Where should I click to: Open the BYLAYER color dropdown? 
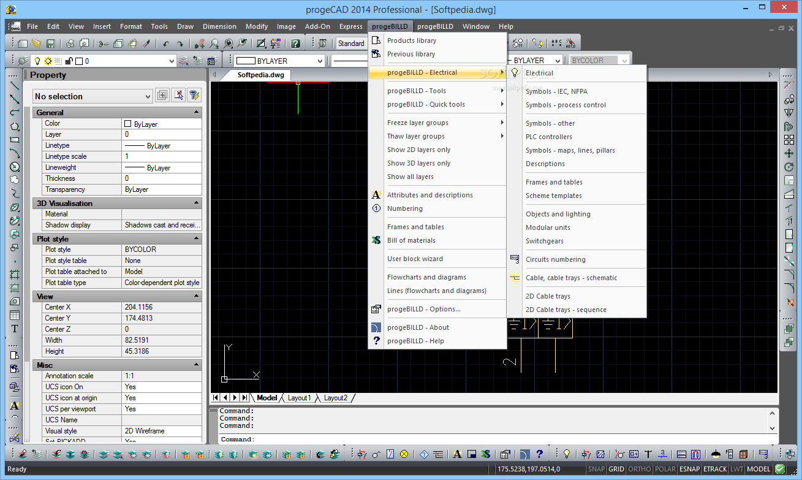279,61
